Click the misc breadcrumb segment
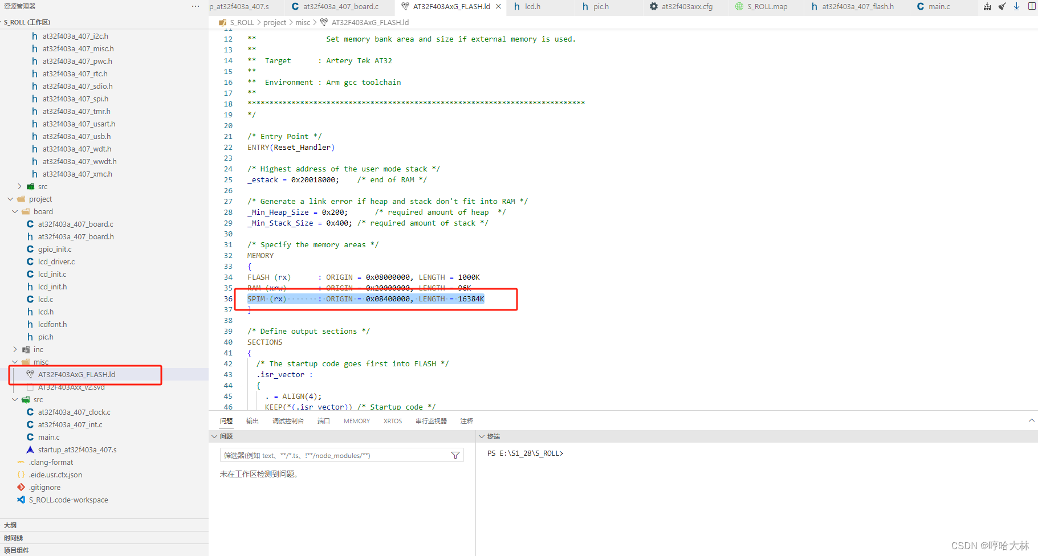 (303, 22)
